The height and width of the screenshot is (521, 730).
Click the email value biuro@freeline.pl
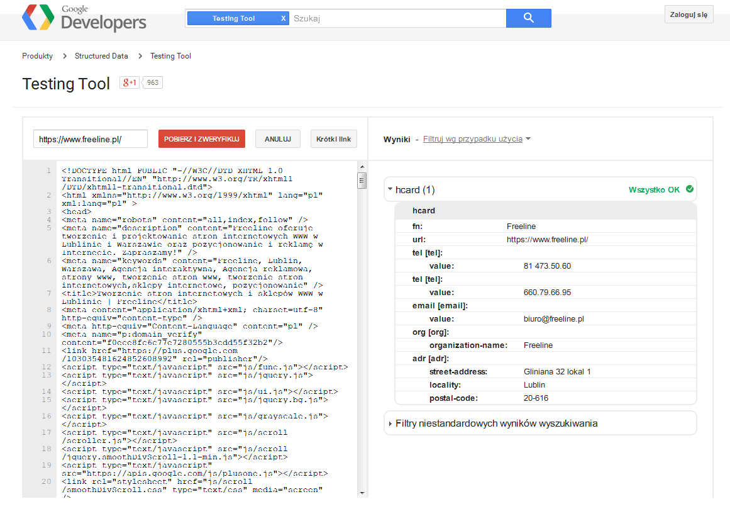(554, 319)
